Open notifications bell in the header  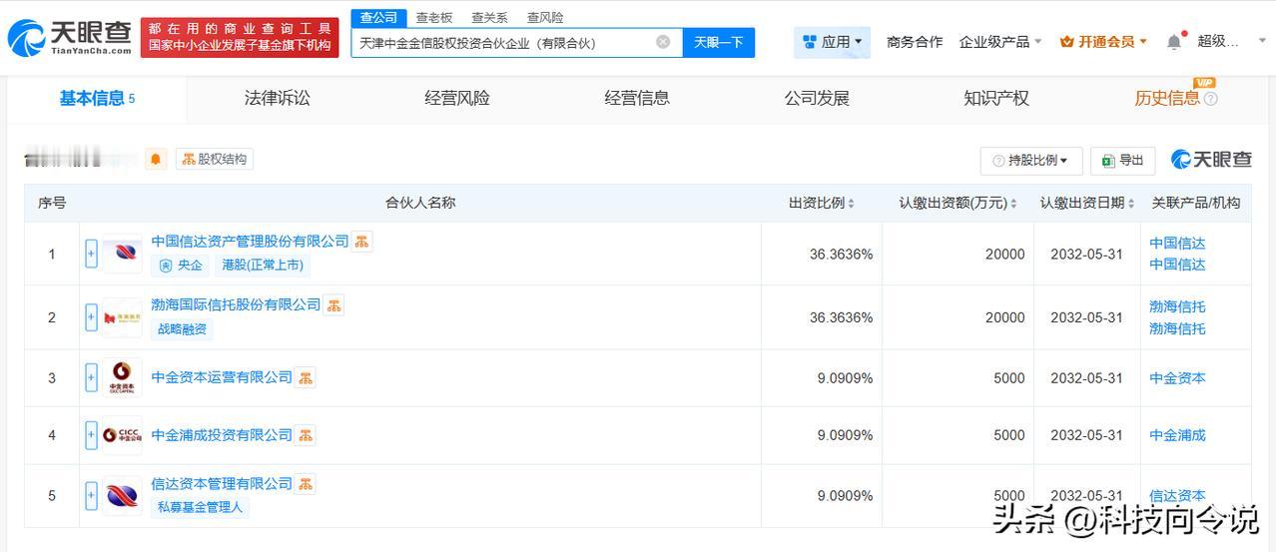(1174, 42)
